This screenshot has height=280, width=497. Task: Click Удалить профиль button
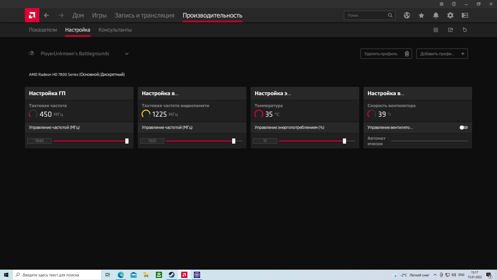pos(386,54)
